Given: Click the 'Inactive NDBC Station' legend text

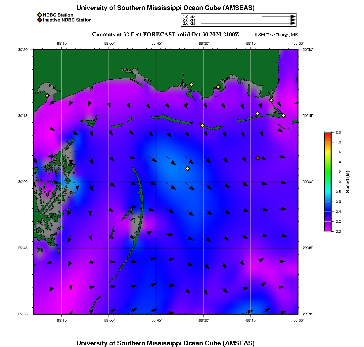Looking at the screenshot, I should pyautogui.click(x=67, y=20).
